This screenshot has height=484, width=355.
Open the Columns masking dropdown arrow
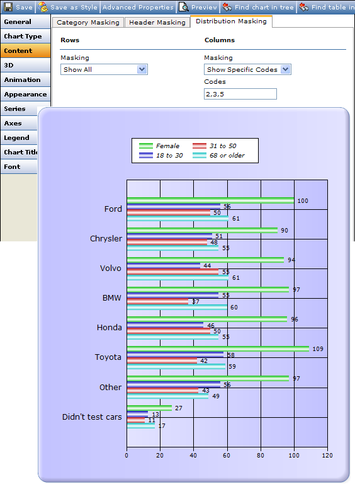pyautogui.click(x=286, y=69)
